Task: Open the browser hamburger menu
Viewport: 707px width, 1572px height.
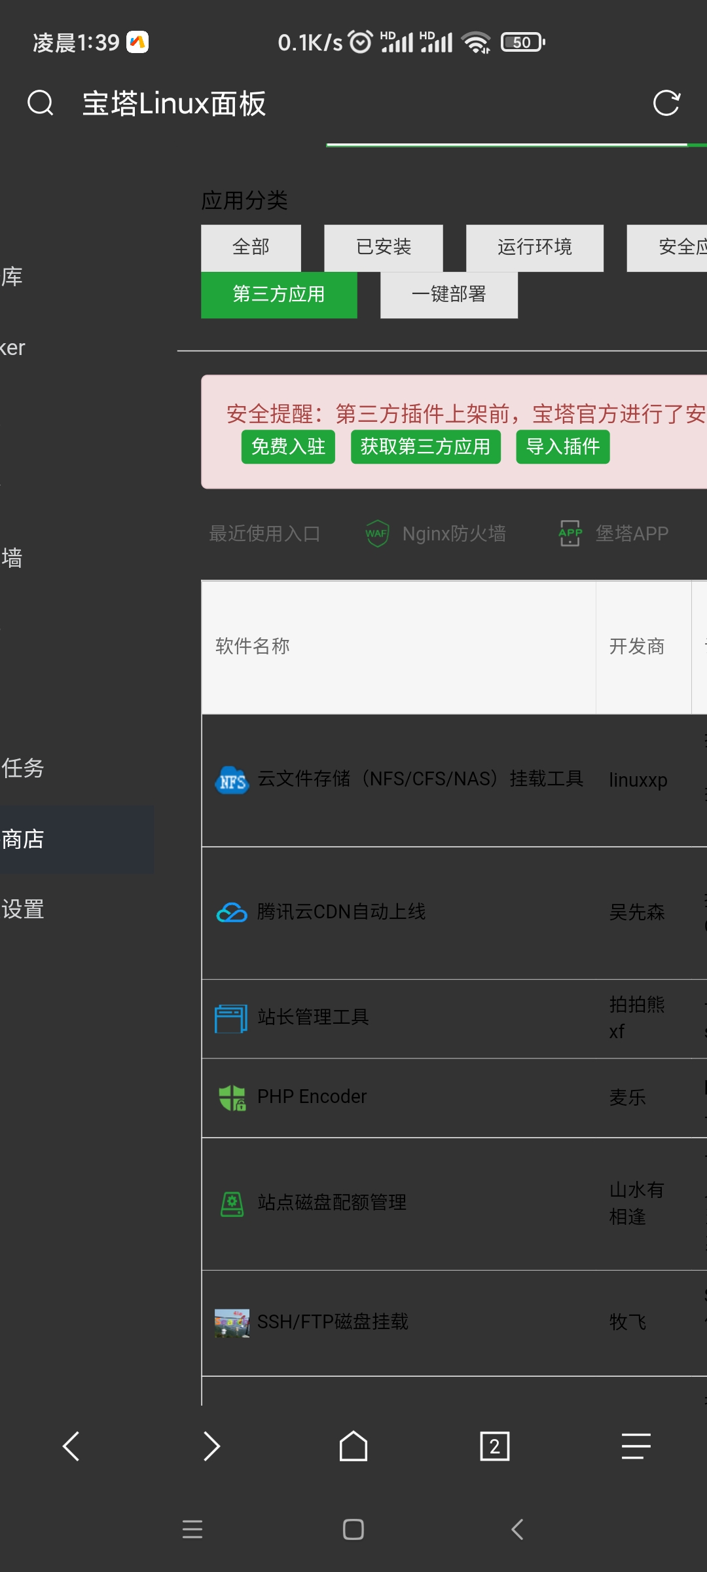Action: [636, 1446]
